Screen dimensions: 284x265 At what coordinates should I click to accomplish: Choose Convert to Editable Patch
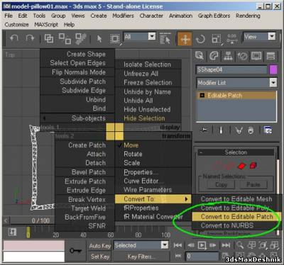(236, 217)
